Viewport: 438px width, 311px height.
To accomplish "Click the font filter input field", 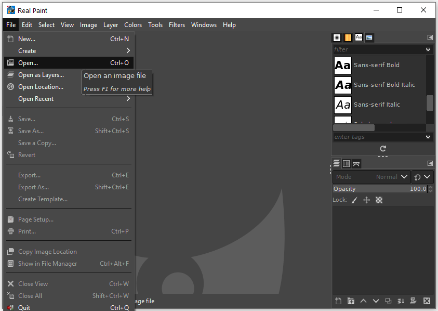I will click(x=378, y=49).
